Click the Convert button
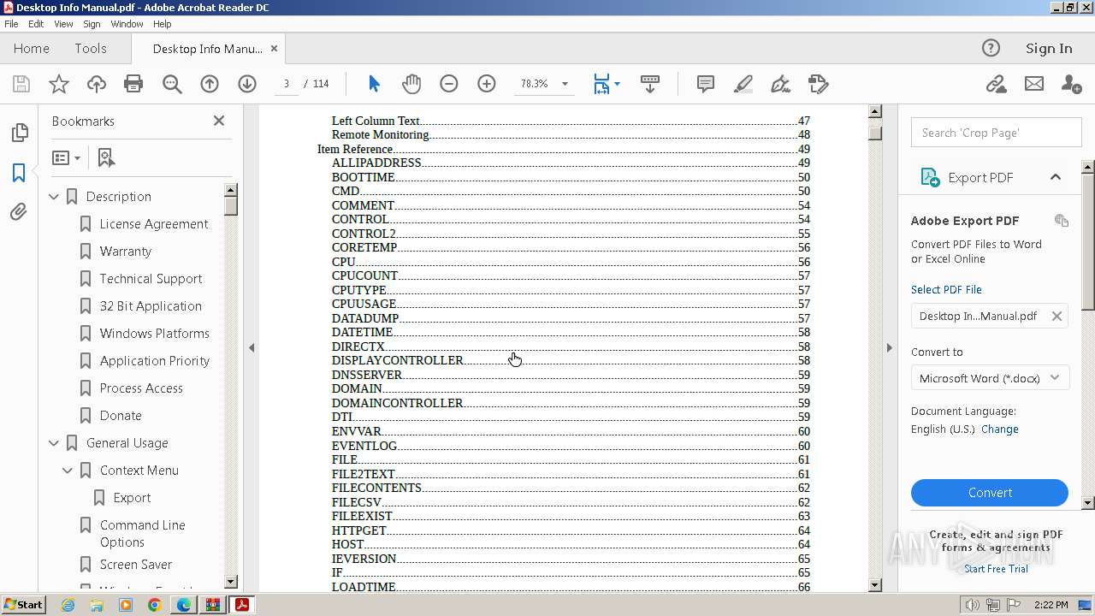The width and height of the screenshot is (1095, 616). point(990,493)
